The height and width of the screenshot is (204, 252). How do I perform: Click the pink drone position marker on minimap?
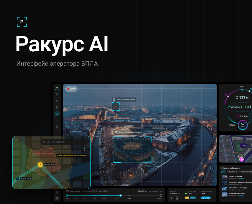(x=241, y=159)
